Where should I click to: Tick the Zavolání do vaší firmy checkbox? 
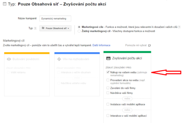click(108, 88)
